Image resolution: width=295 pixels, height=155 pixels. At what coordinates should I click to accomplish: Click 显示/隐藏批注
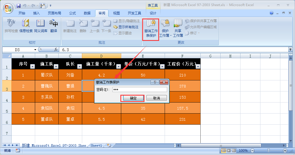pyautogui.click(x=127, y=21)
